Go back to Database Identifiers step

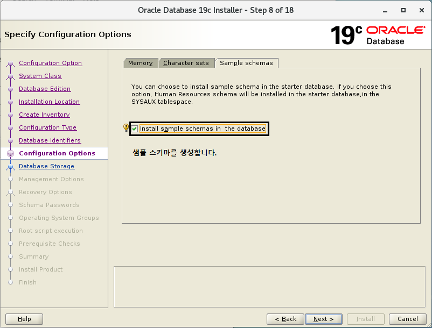[50, 140]
